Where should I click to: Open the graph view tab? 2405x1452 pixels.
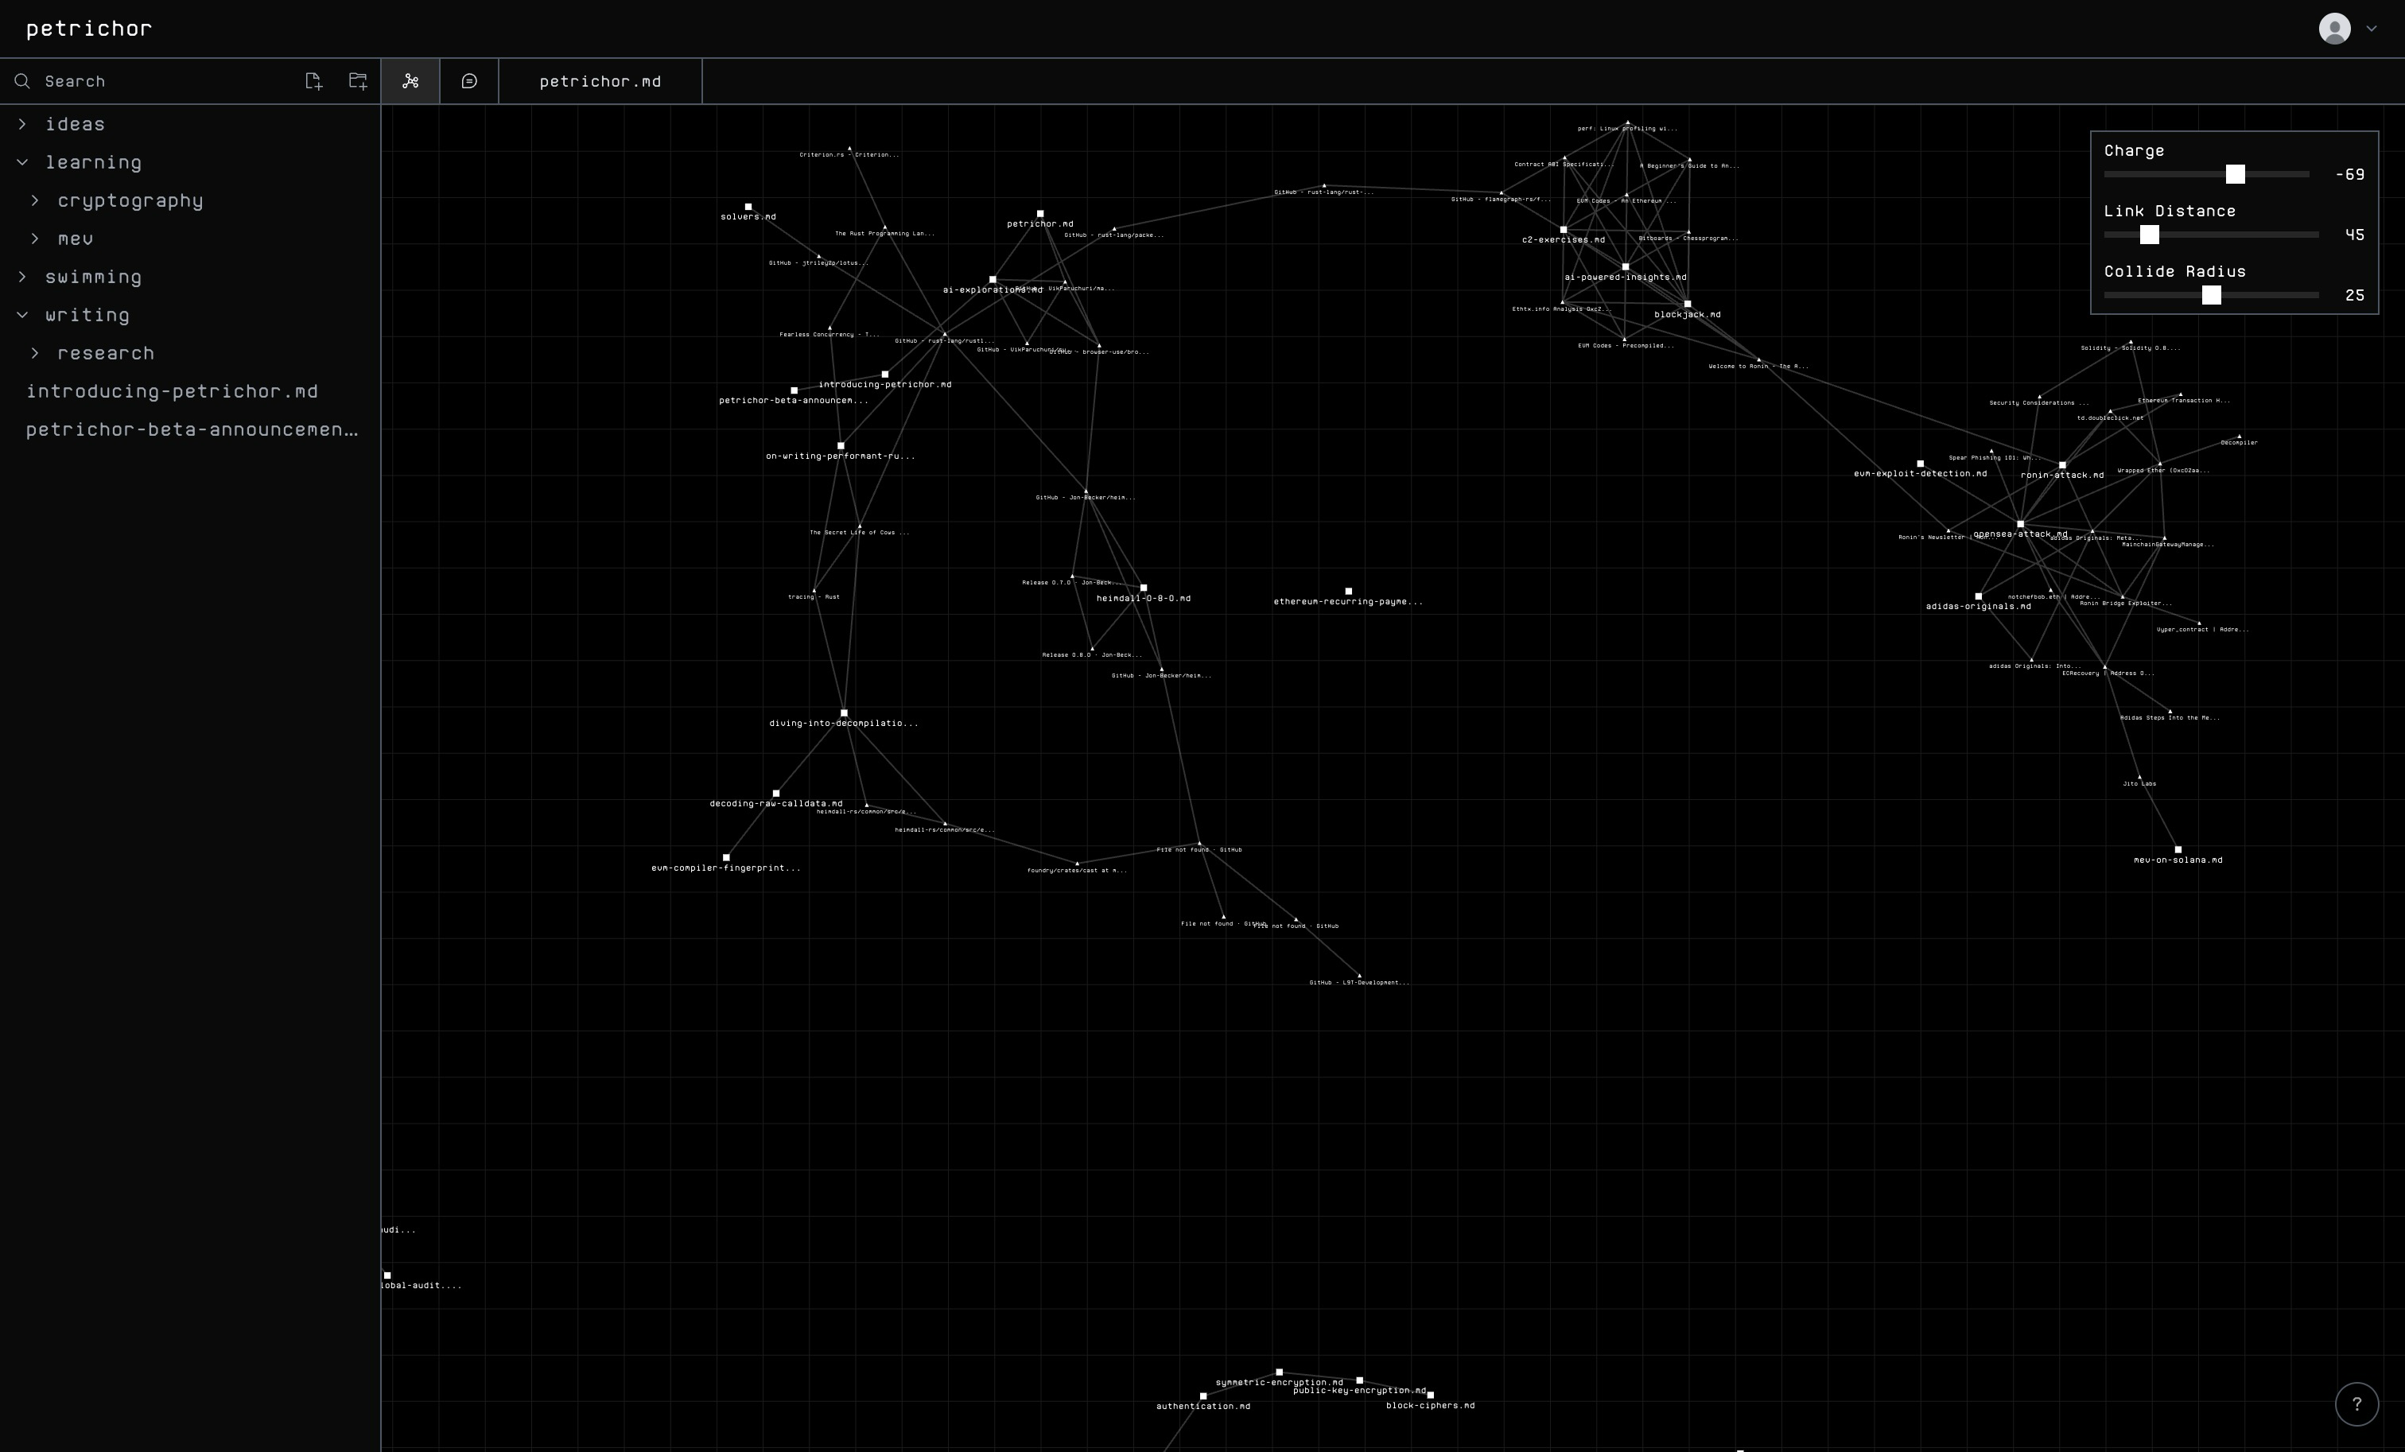pos(410,81)
